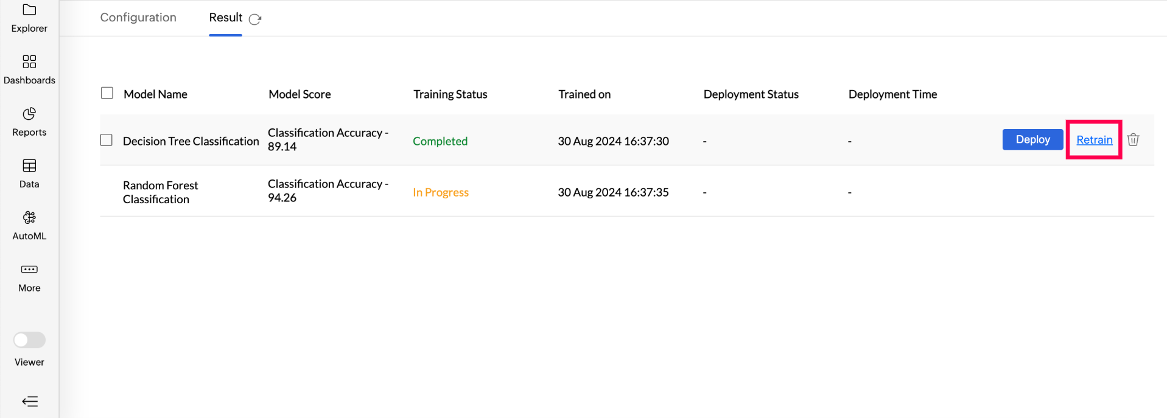Refresh the Result tab using reload icon

(x=255, y=19)
